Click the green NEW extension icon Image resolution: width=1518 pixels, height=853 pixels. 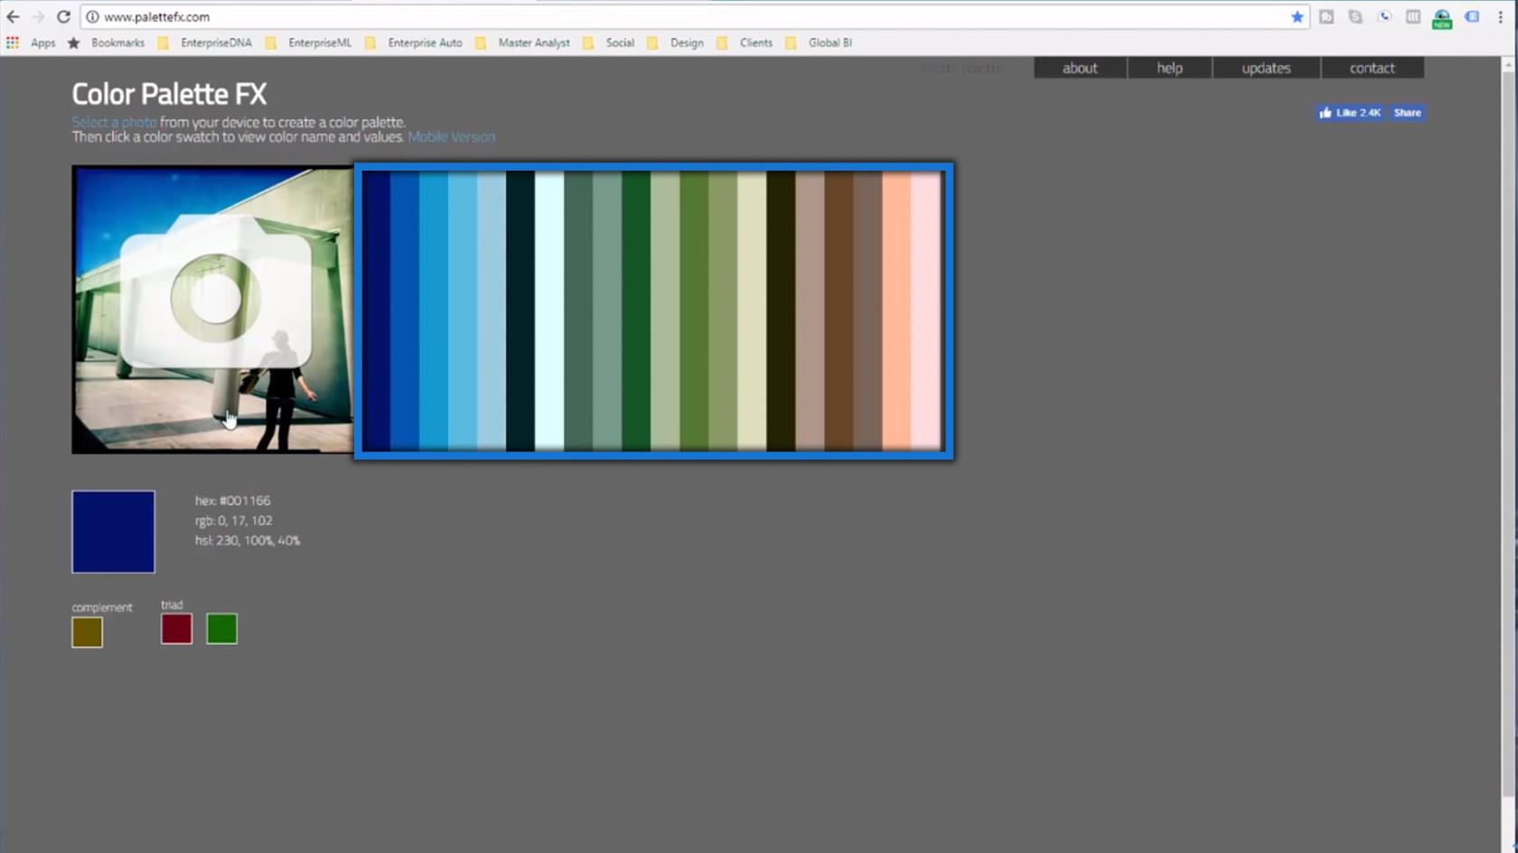click(x=1442, y=18)
